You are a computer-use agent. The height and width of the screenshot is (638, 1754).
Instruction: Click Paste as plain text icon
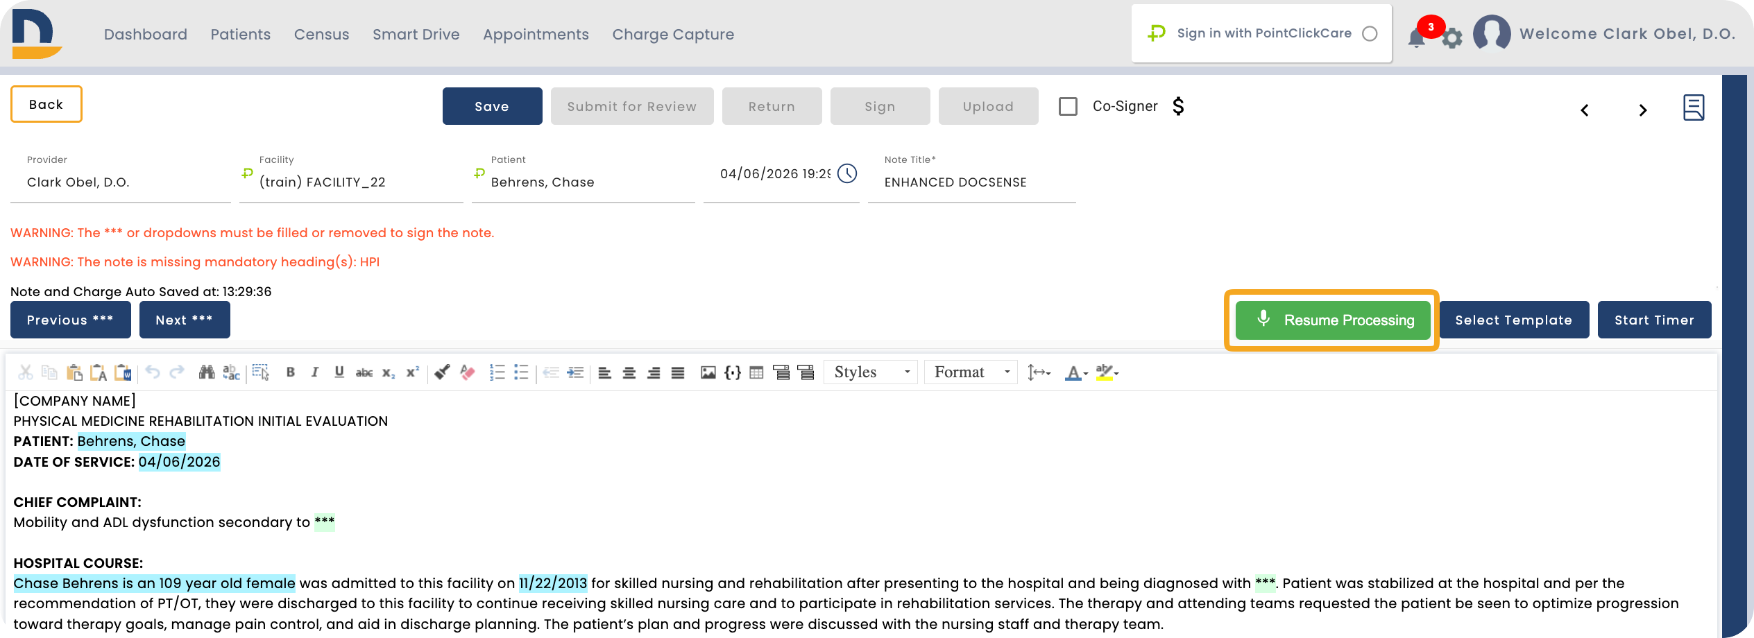coord(99,372)
